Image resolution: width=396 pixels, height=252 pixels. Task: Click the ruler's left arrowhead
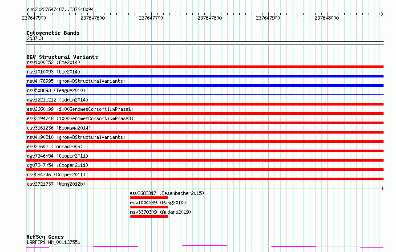click(28, 14)
